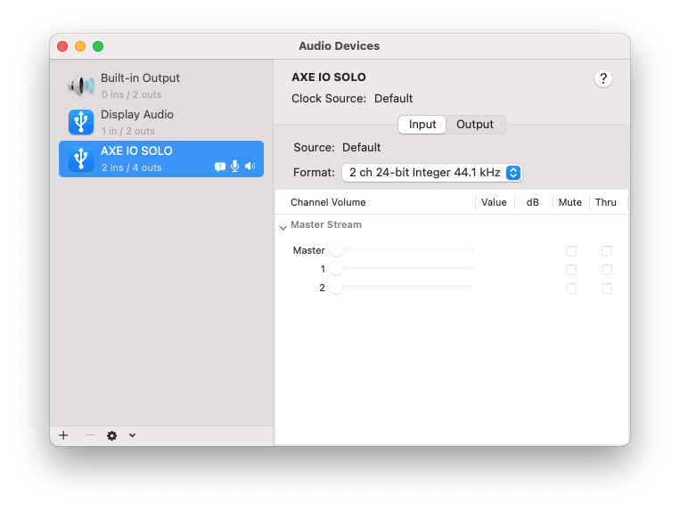Click the dB column header
This screenshot has width=680, height=512.
[533, 202]
